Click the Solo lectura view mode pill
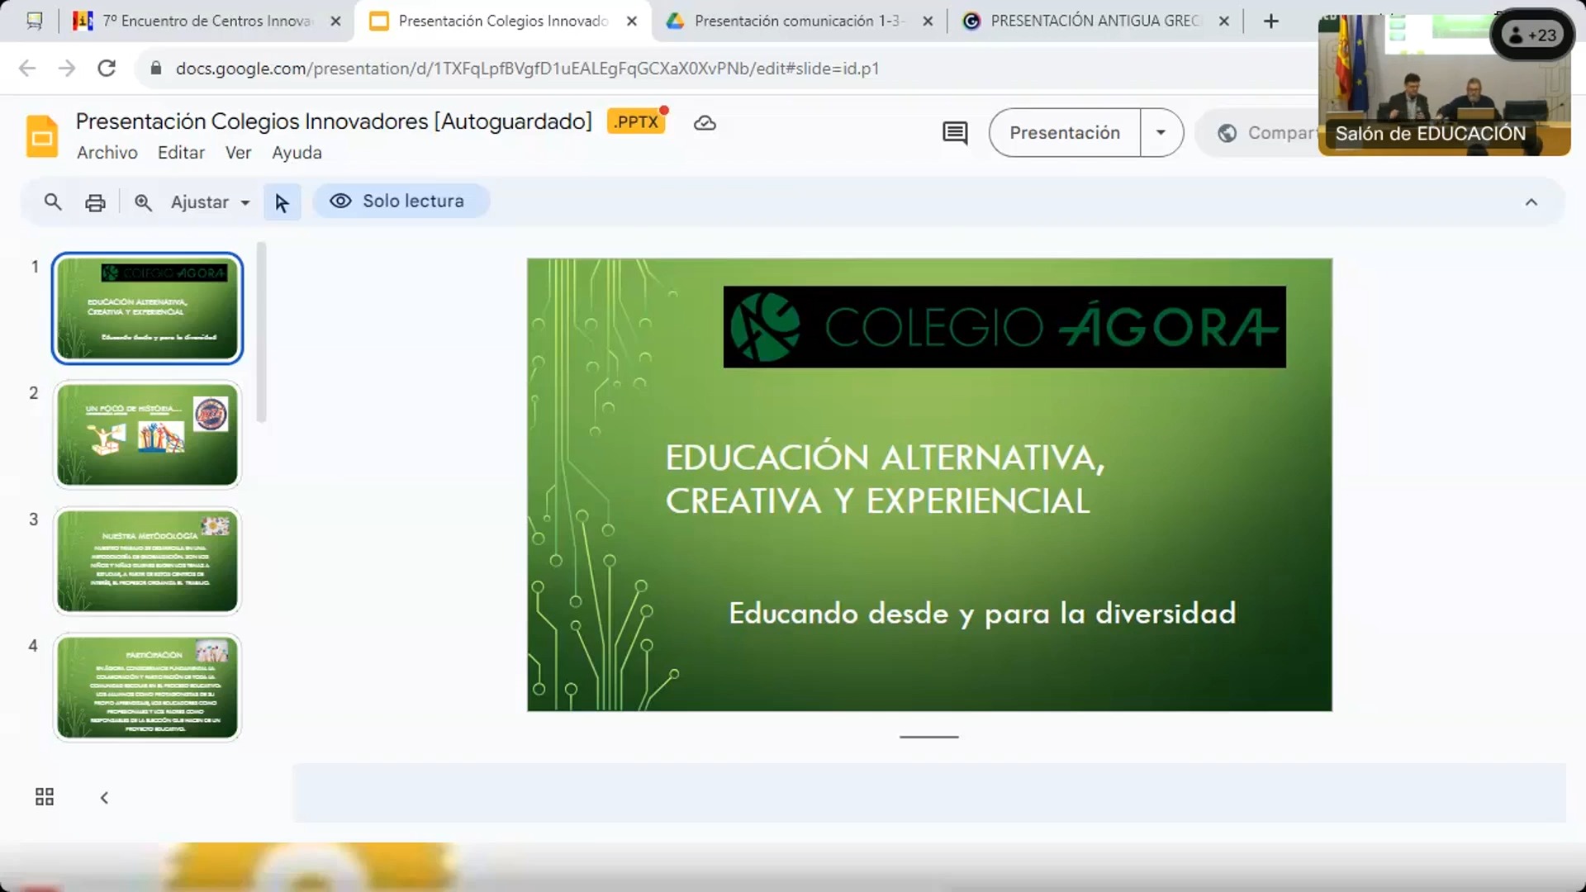The image size is (1586, 892). [401, 202]
